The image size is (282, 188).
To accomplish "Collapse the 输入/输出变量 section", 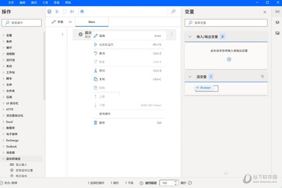I will coord(190,37).
